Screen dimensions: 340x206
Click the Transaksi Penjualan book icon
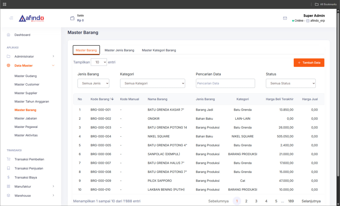(x=8, y=168)
